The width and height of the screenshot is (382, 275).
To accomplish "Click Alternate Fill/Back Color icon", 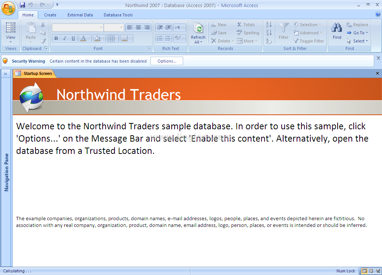I will click(x=125, y=38).
